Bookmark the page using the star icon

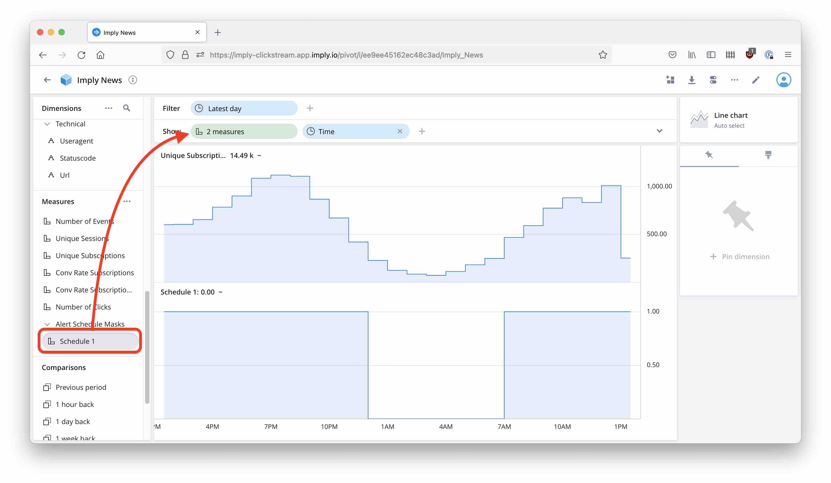point(603,55)
